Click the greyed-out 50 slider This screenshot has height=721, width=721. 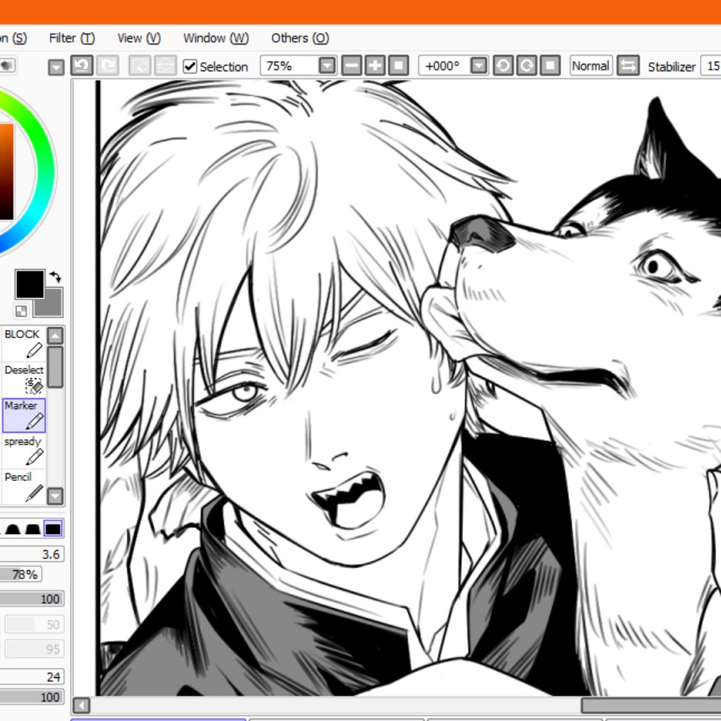click(33, 624)
